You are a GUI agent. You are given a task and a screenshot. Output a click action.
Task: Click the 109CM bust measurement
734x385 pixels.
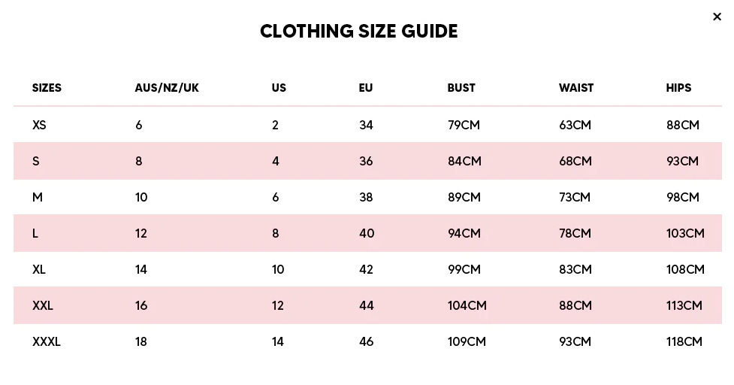[467, 341]
